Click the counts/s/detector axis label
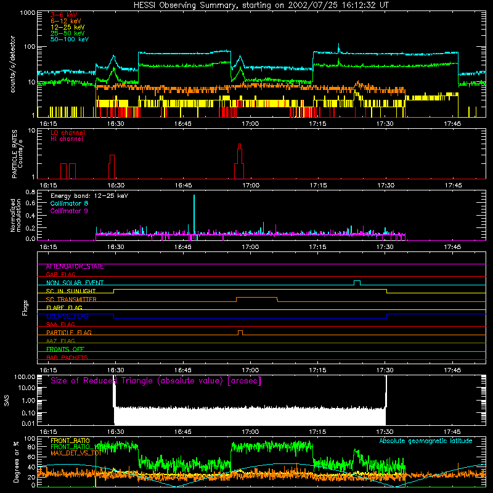Screen dimensions: 493x493 (x=13, y=64)
